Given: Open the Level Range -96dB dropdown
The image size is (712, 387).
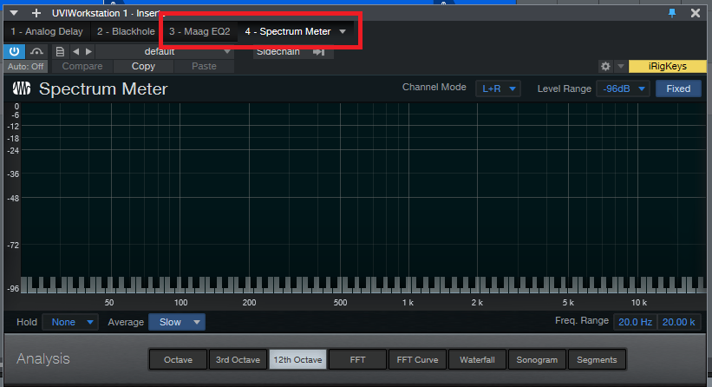Looking at the screenshot, I should pyautogui.click(x=623, y=89).
